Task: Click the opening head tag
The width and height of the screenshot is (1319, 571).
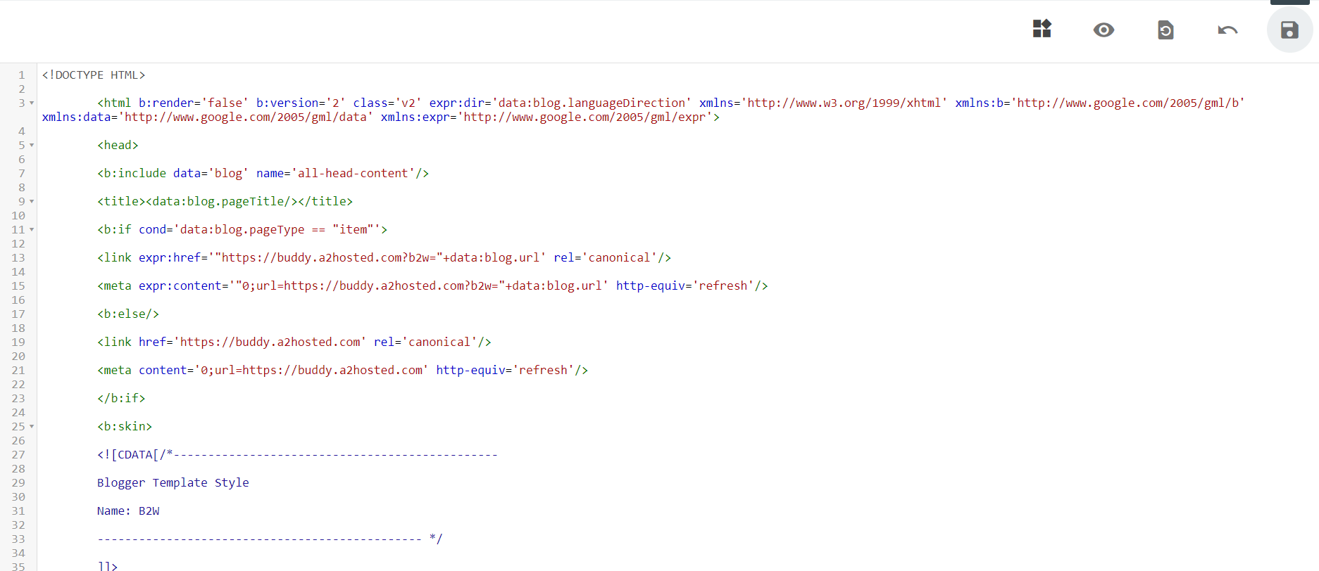Action: click(x=118, y=145)
